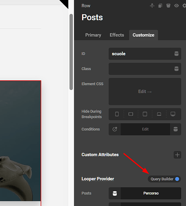The height and width of the screenshot is (206, 186).
Task: Select the Customize tab
Action: click(143, 35)
